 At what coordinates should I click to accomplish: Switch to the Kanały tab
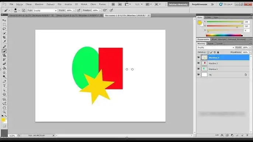point(210,43)
